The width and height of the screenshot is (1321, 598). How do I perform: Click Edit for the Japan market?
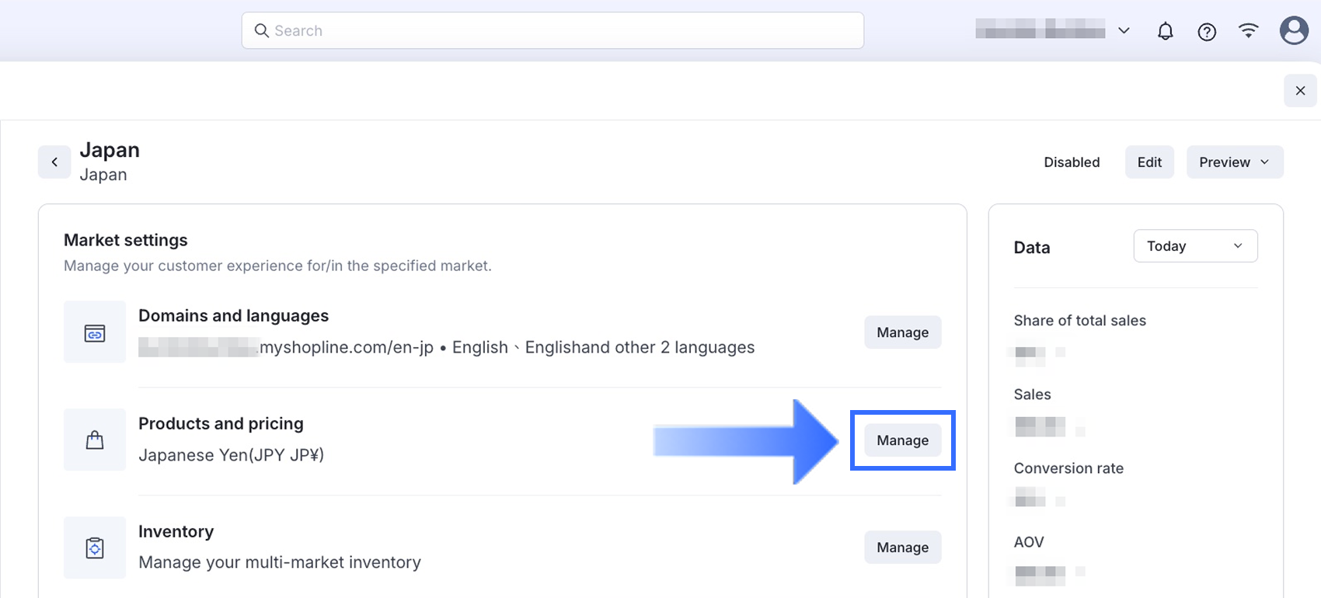[1149, 162]
